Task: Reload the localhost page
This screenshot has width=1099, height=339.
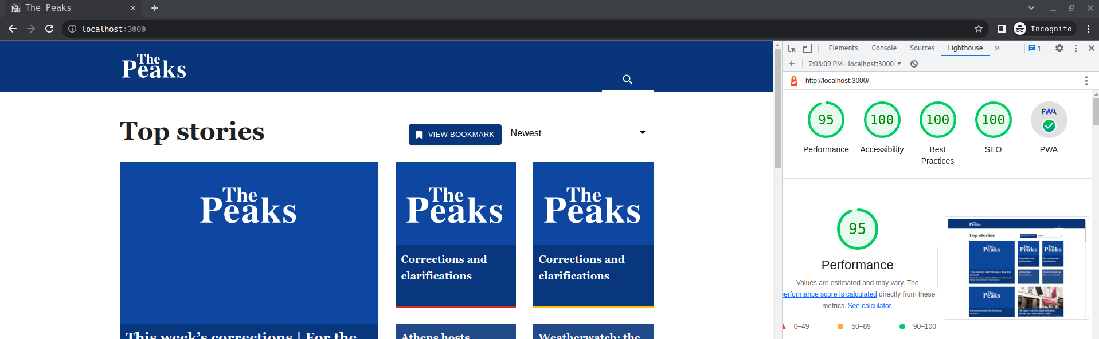Action: [x=49, y=29]
